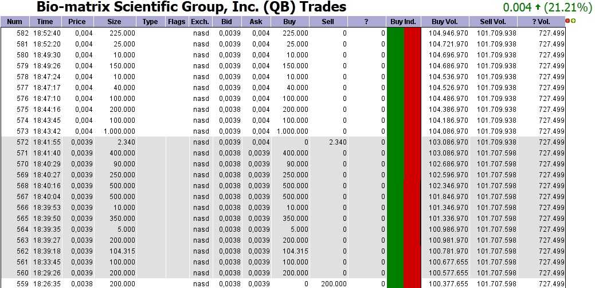Click price 0,0038 in trade 559
The height and width of the screenshot is (288, 595).
82,284
